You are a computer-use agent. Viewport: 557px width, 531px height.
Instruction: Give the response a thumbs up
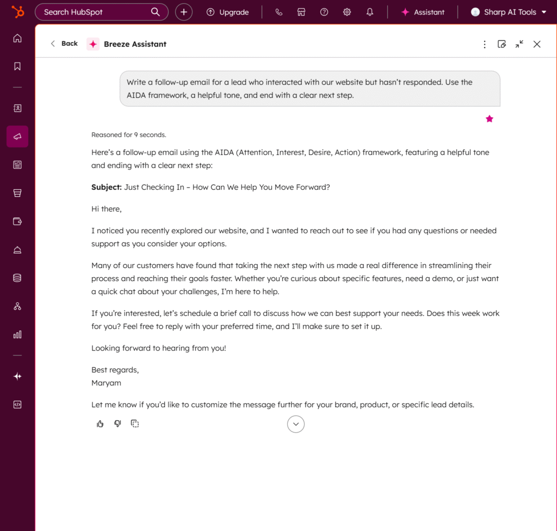pos(100,424)
